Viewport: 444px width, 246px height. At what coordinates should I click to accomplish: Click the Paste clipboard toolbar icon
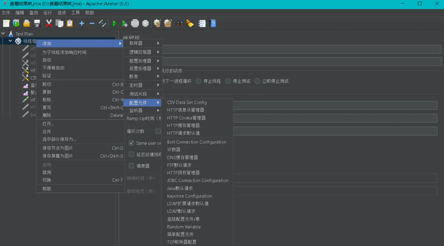70,23
